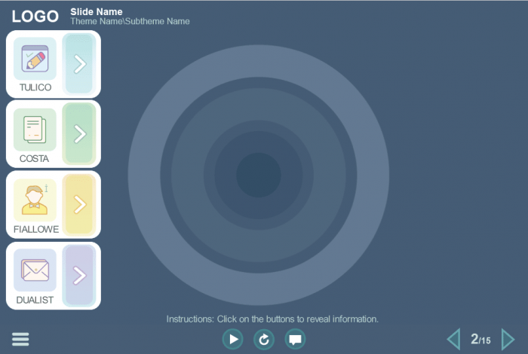The width and height of the screenshot is (528, 354).
Task: Open the comments speech bubble button
Action: (x=295, y=340)
